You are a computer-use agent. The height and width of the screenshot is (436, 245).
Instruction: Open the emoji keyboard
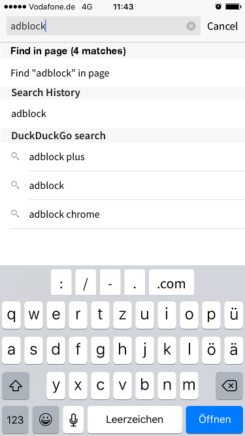[x=46, y=420]
